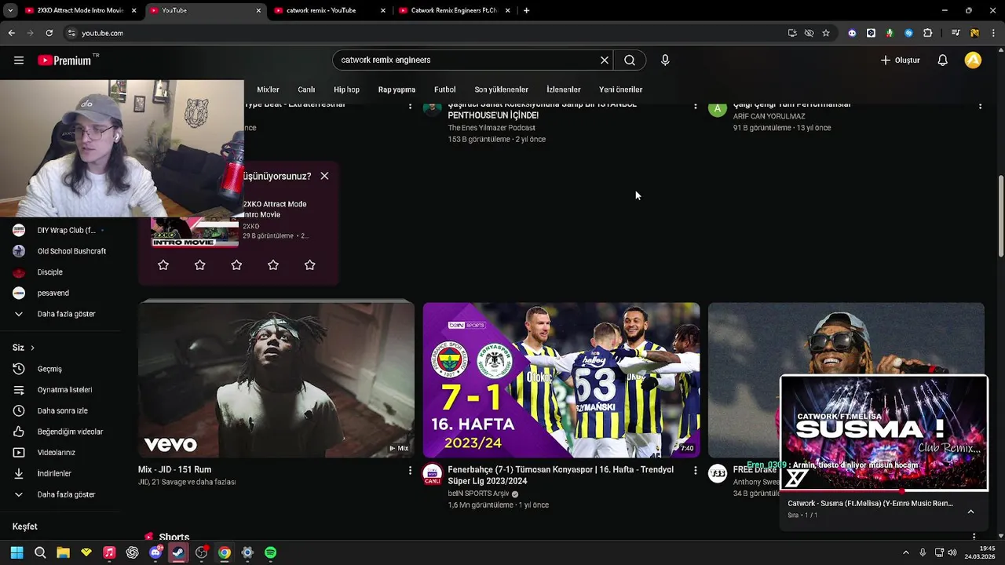Clear the search box with X
Image resolution: width=1005 pixels, height=565 pixels.
tap(605, 60)
